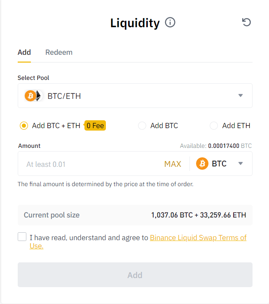Viewport: 269px width, 304px height.
Task: Click the refresh history icon
Action: 246,22
